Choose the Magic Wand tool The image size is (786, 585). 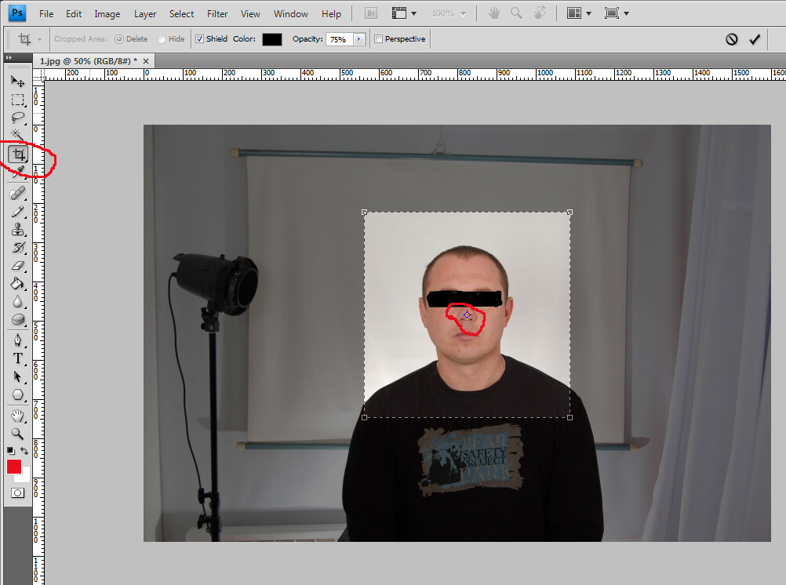pyautogui.click(x=17, y=136)
